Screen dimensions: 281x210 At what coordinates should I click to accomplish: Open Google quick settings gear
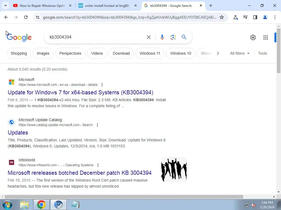pos(253,37)
